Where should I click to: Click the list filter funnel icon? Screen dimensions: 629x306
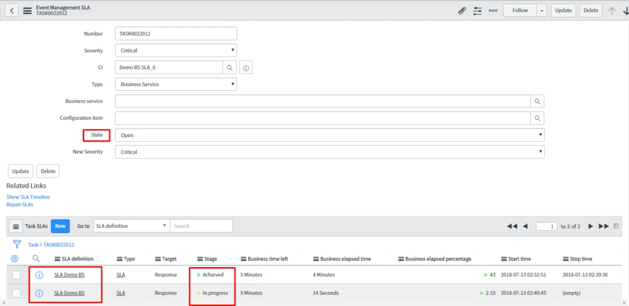tap(17, 244)
